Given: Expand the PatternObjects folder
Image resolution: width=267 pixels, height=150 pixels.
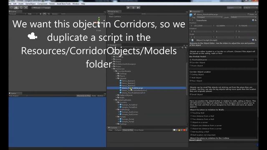Looking at the screenshot, I should tap(116, 95).
